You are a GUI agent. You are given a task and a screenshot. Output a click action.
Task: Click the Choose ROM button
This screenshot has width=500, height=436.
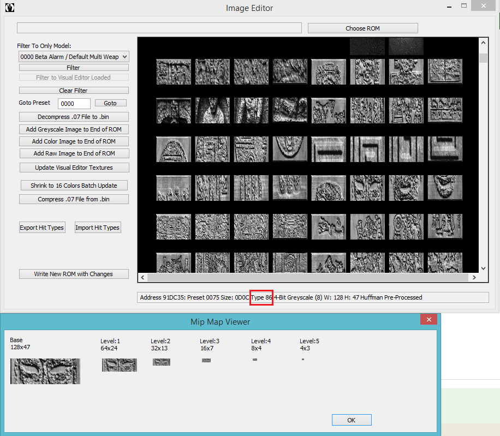[x=362, y=28]
